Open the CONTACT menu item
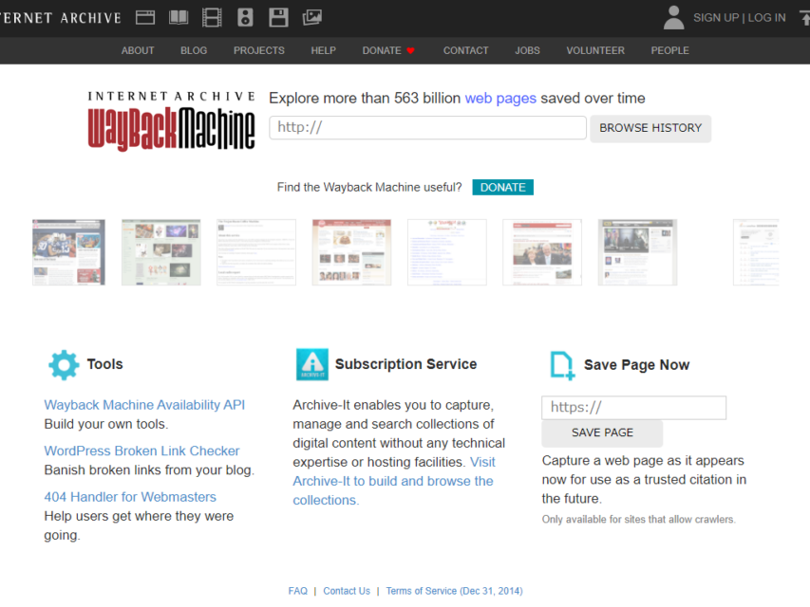 click(465, 50)
